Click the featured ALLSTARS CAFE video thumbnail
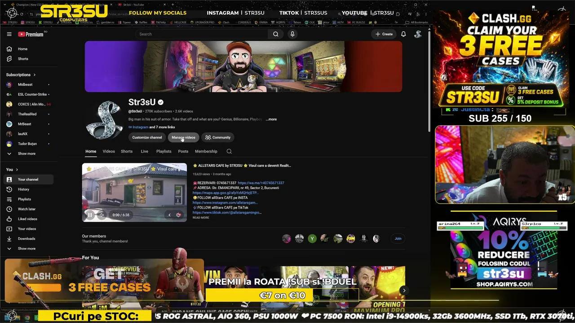Viewport: 575px width, 323px height. [x=134, y=192]
